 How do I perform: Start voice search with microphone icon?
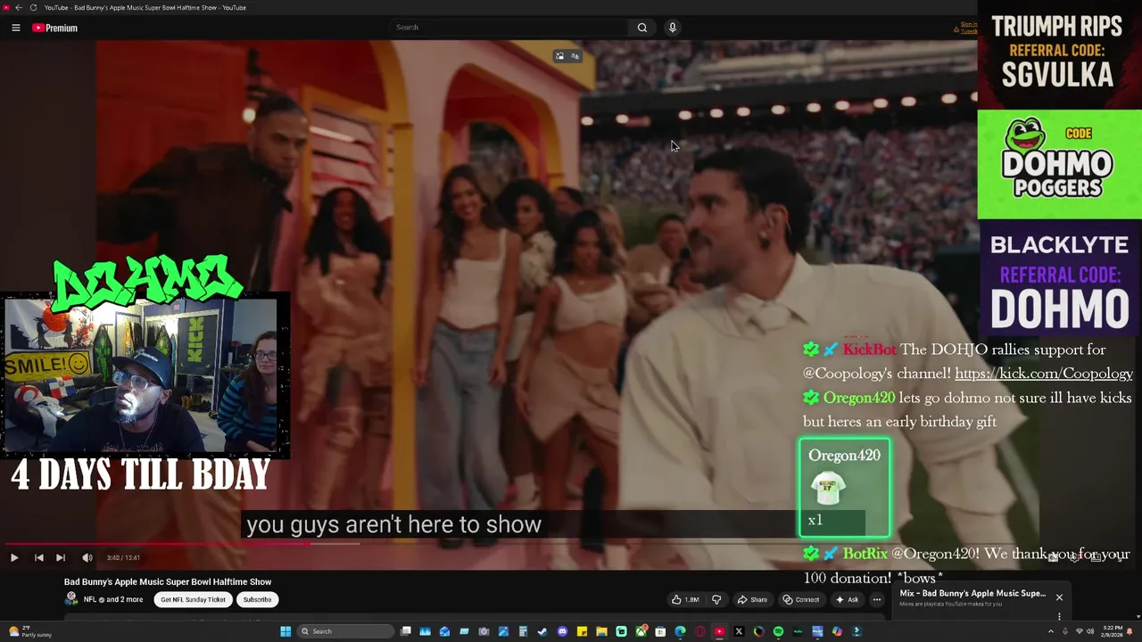tap(673, 28)
